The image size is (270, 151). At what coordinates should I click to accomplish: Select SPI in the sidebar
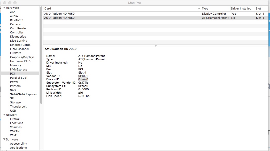12,98
